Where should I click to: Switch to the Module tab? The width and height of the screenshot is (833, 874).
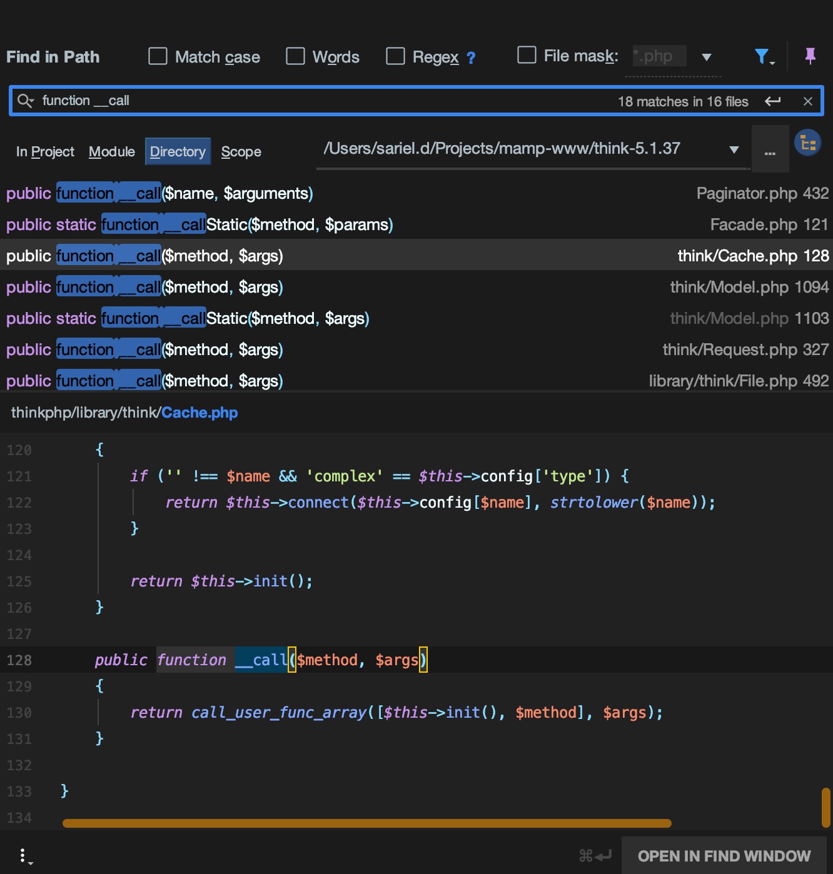click(x=112, y=152)
